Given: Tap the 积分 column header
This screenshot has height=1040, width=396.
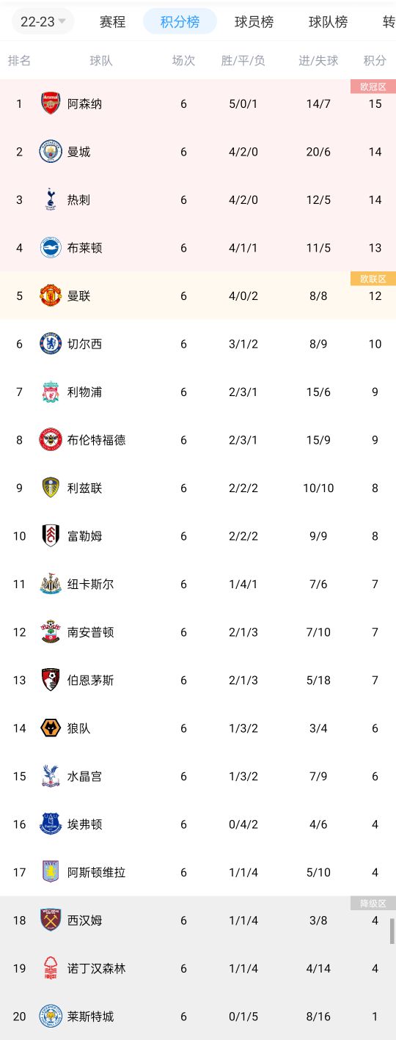Looking at the screenshot, I should coord(375,61).
